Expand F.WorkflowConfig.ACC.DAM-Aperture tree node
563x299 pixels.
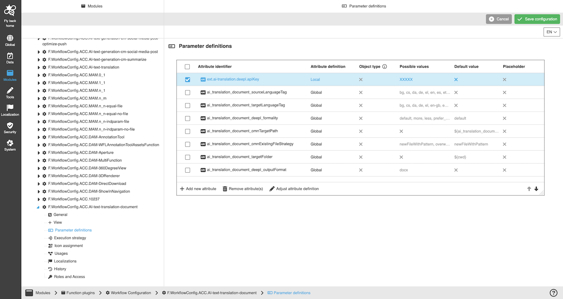point(39,153)
